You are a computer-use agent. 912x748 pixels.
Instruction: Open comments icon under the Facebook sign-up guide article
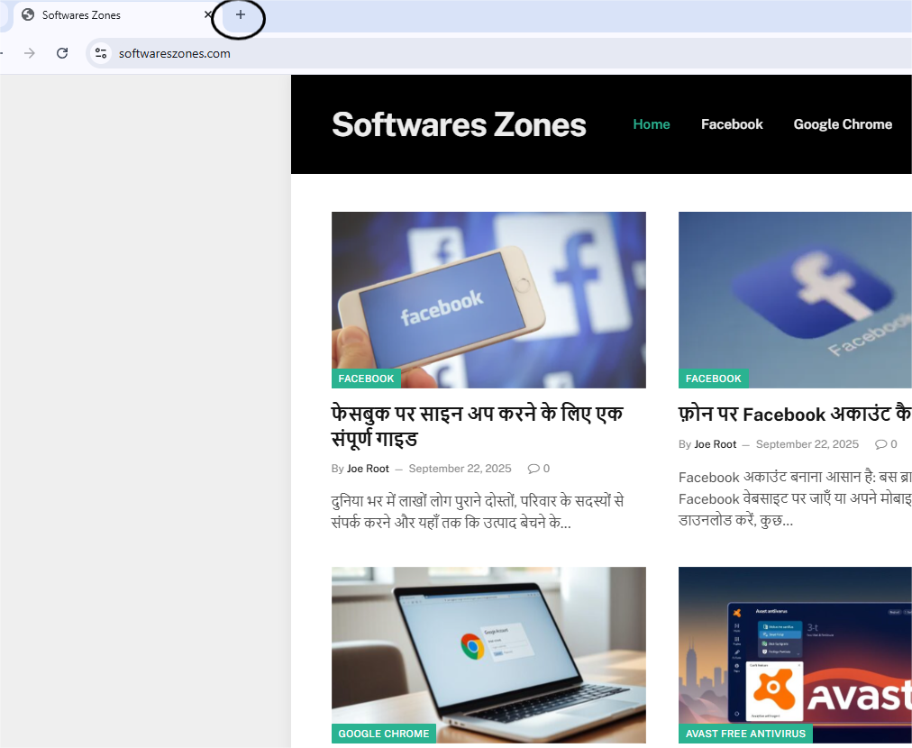pos(534,469)
